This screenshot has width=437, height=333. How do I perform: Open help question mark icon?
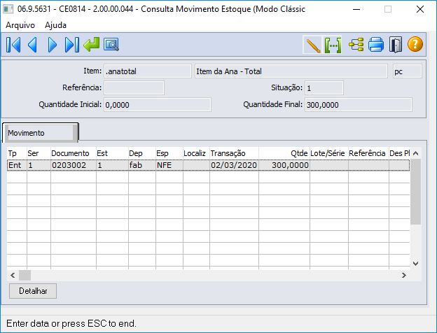pos(415,44)
